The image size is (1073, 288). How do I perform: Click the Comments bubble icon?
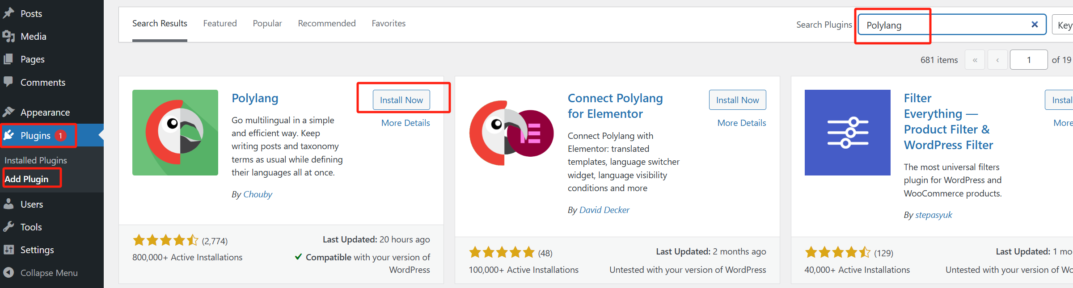pyautogui.click(x=8, y=82)
